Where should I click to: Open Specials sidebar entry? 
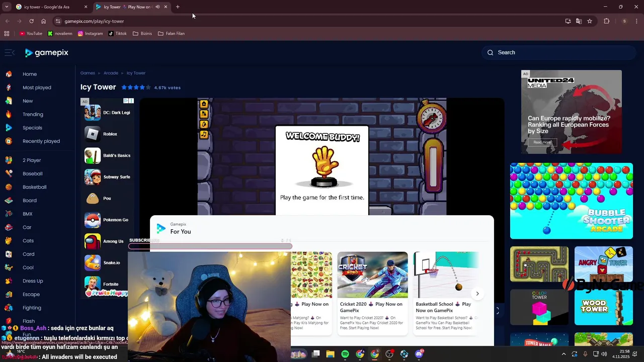pyautogui.click(x=32, y=128)
